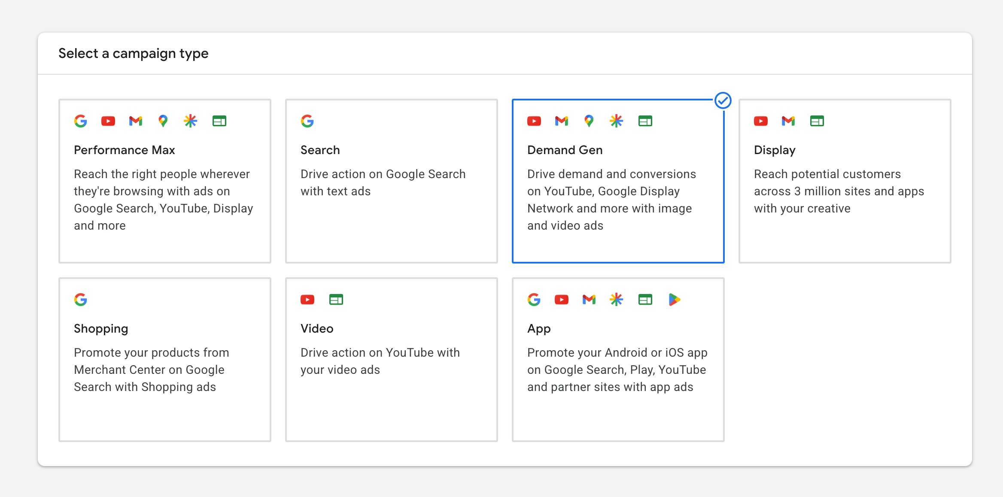Click the Discover asterisk icon in Demand Gen card
This screenshot has height=497, width=1003.
coord(616,121)
